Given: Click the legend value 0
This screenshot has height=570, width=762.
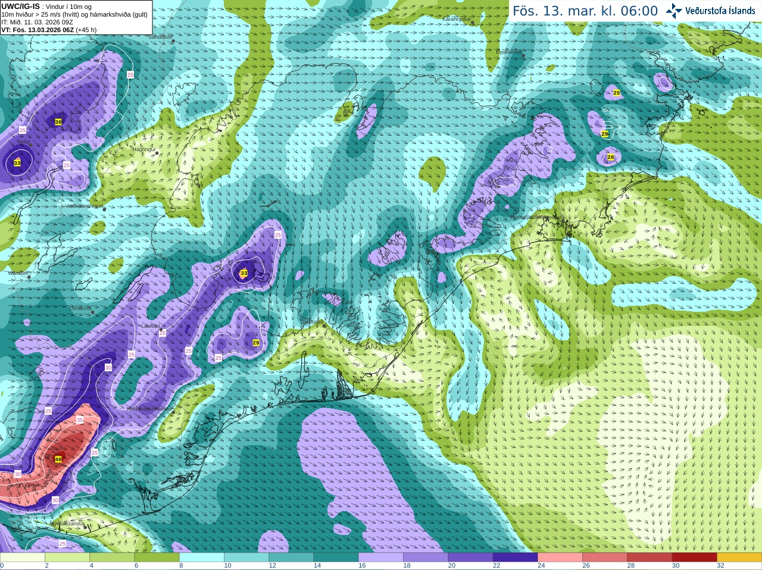Looking at the screenshot, I should pos(2,566).
